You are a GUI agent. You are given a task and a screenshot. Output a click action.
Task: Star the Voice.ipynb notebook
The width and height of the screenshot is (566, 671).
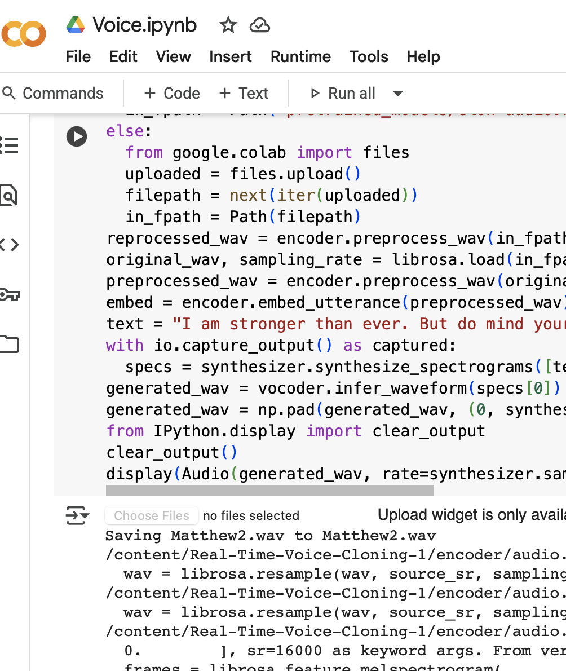(228, 25)
